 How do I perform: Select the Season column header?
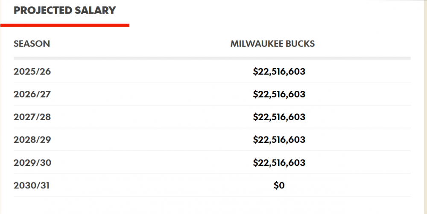click(x=32, y=43)
